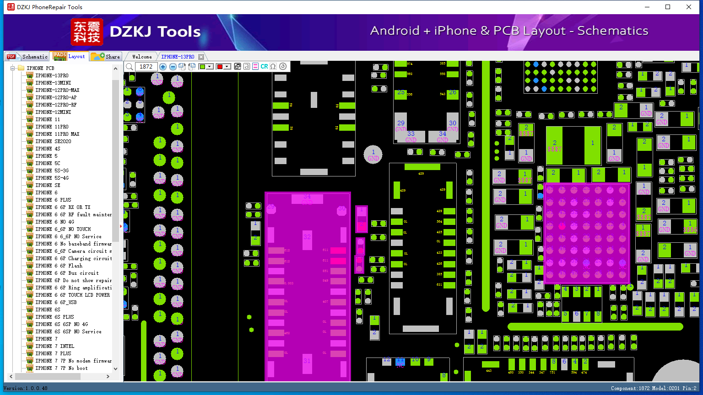The width and height of the screenshot is (703, 395).
Task: Click the overlapping-windows layer icon
Action: (238, 67)
